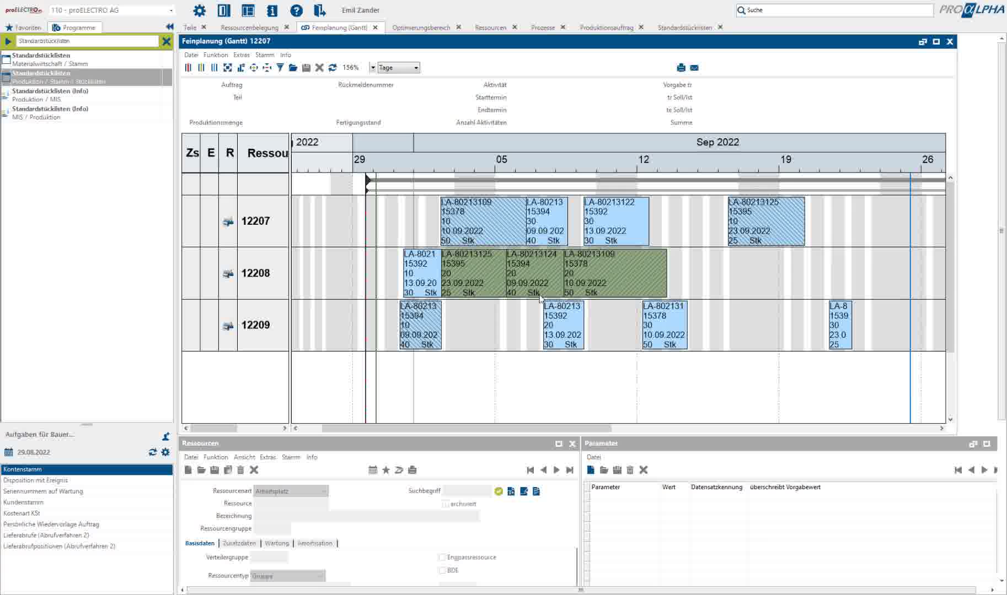Viewport: 1007px width, 595px height.
Task: Open the Zusatzdaten tab
Action: click(x=239, y=543)
